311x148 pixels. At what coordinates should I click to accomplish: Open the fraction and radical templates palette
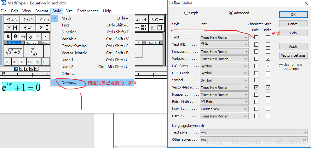(x=28, y=27)
